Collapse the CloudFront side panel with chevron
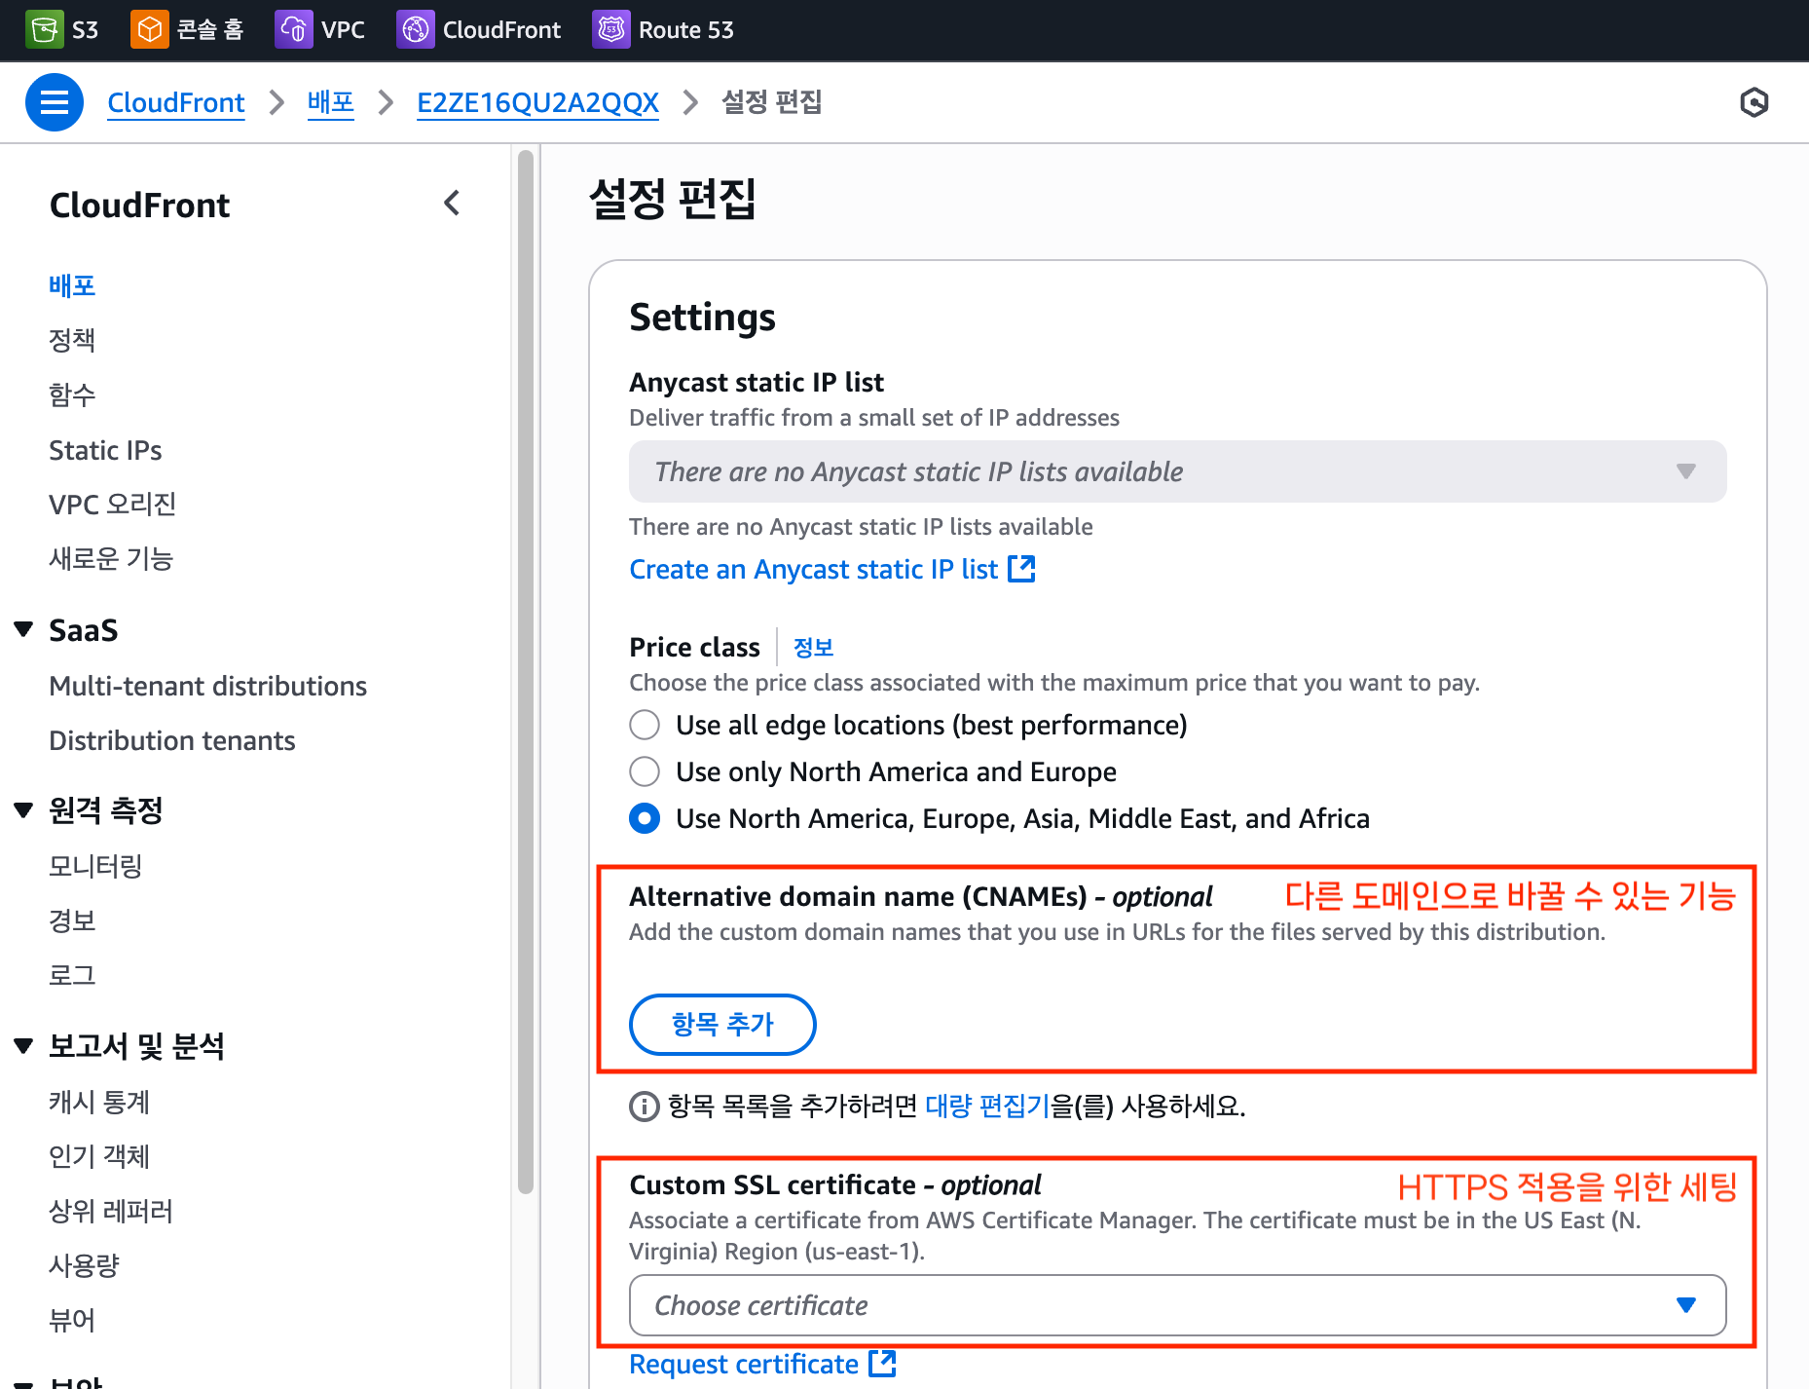1809x1389 pixels. (452, 204)
